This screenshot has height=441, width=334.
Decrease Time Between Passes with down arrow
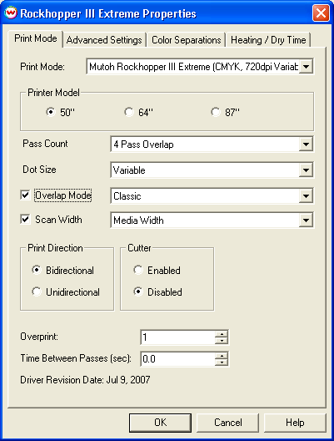tap(222, 362)
